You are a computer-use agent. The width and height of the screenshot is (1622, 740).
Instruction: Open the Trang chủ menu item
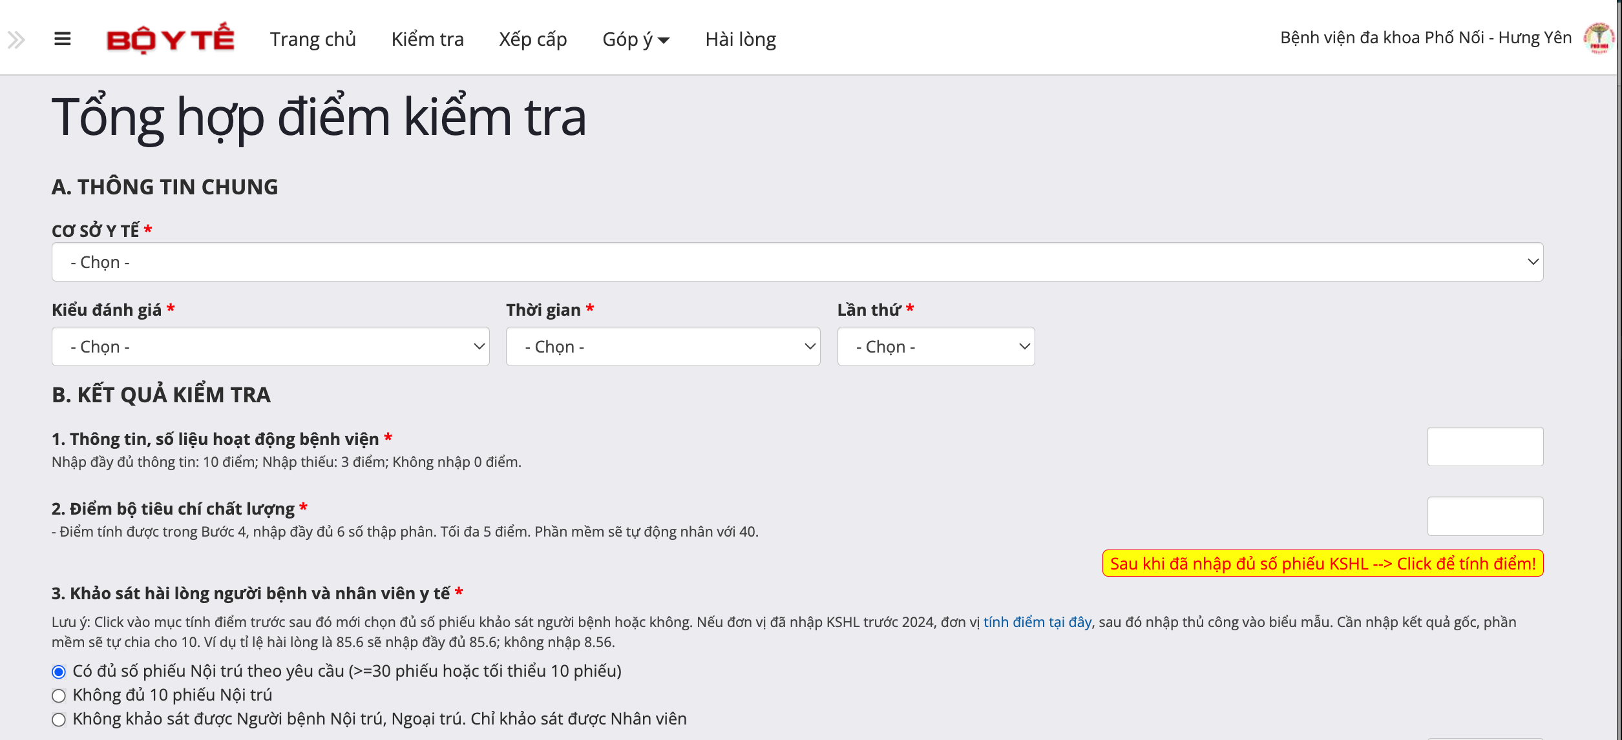coord(313,39)
